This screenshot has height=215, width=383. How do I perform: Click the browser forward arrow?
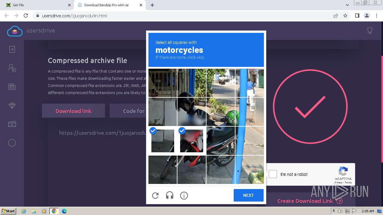(x=16, y=16)
